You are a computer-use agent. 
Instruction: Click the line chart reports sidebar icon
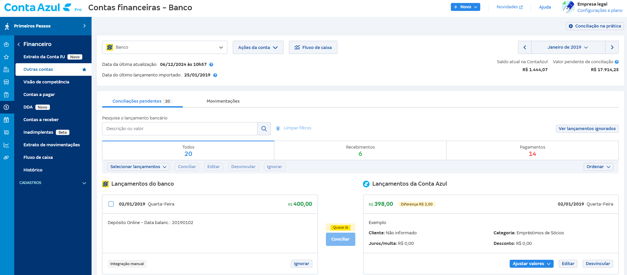pyautogui.click(x=6, y=145)
